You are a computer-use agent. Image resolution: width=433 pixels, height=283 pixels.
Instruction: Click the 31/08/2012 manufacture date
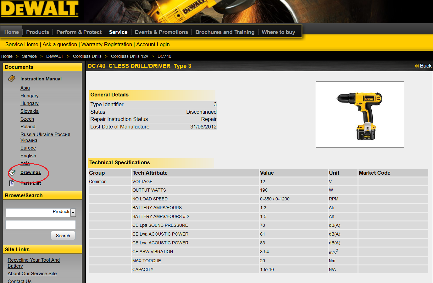(x=203, y=127)
